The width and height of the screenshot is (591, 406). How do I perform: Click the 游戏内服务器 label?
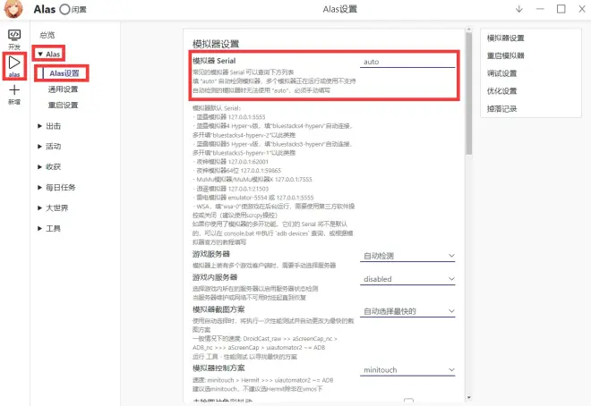(x=215, y=277)
